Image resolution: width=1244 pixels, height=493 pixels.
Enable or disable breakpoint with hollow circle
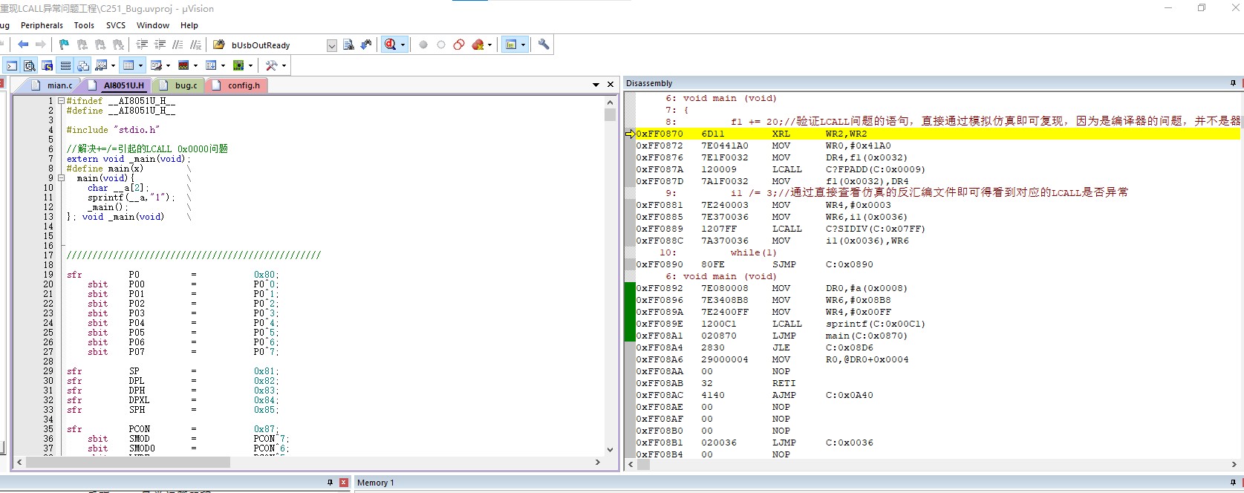pyautogui.click(x=441, y=45)
